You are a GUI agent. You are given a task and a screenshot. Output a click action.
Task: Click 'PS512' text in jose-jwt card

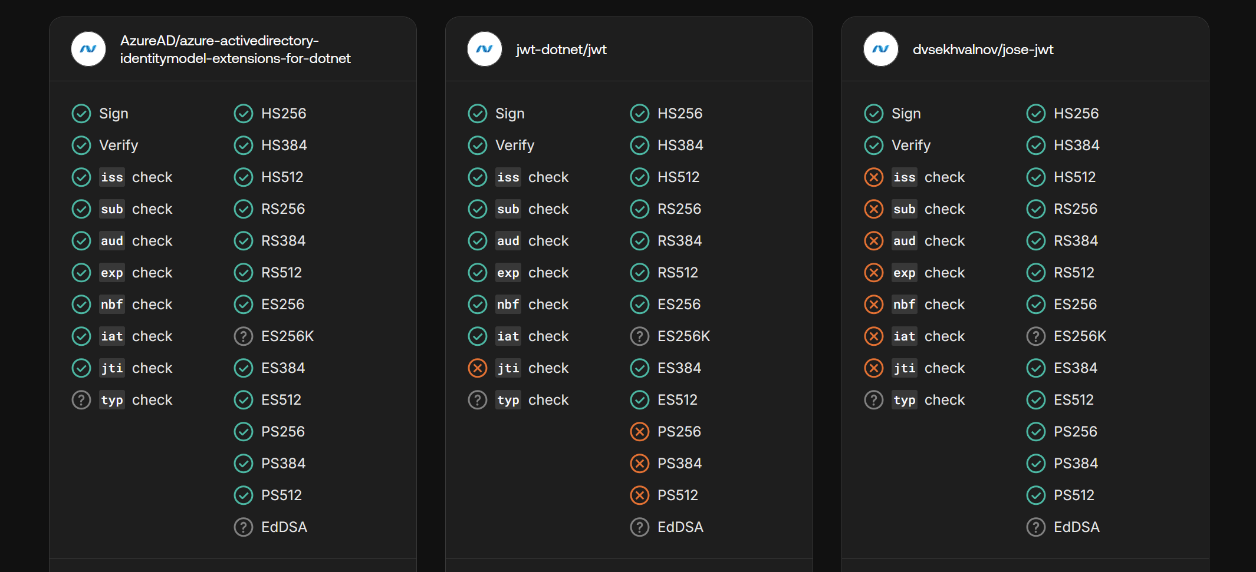click(x=1074, y=495)
